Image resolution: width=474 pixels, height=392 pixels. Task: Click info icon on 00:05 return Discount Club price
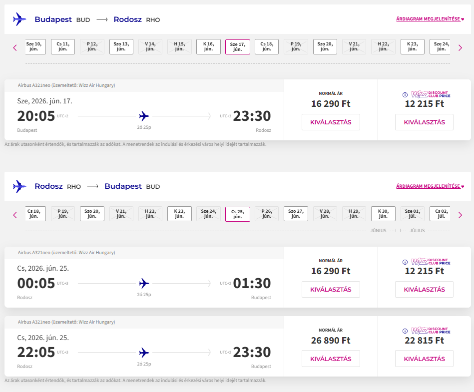(x=405, y=262)
